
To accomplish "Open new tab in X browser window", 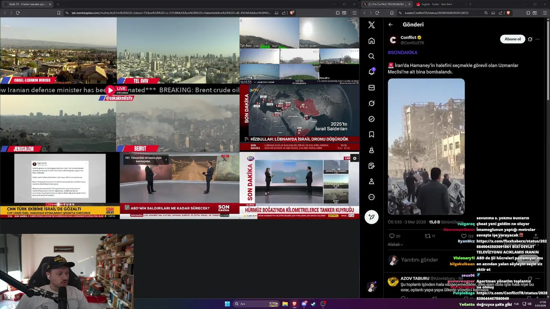I will pyautogui.click(x=470, y=4).
